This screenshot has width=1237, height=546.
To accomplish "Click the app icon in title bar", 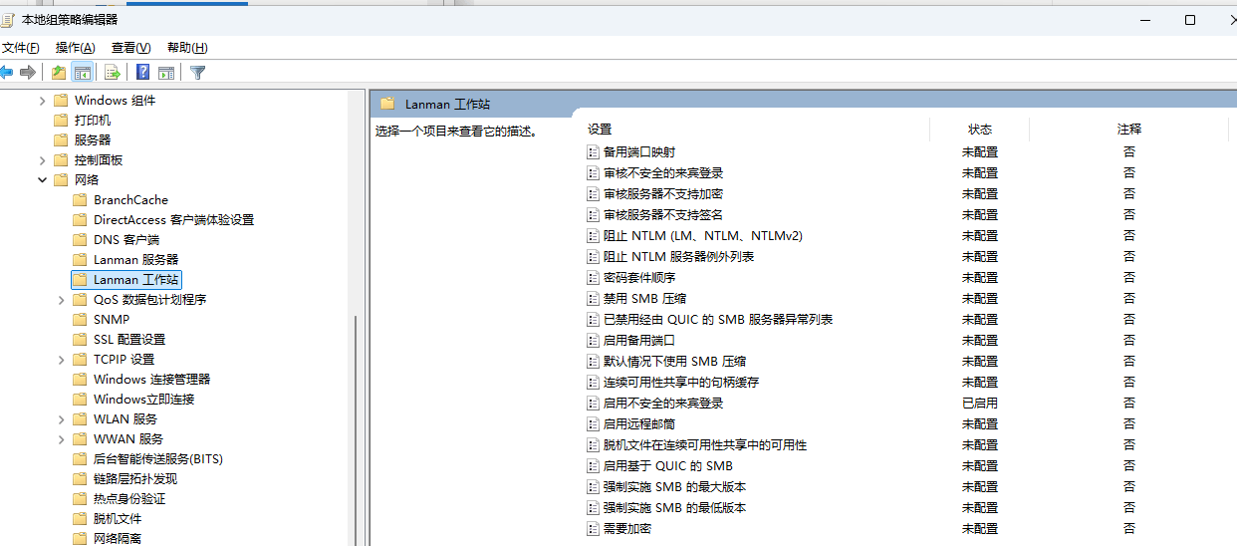I will 8,19.
